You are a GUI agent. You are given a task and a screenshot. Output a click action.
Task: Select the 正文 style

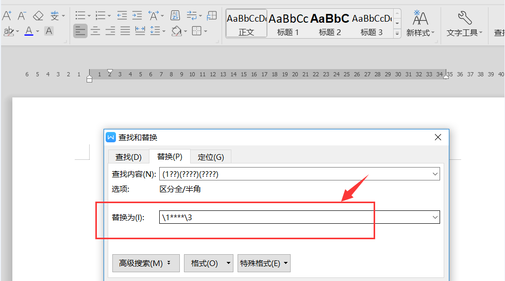coord(246,24)
